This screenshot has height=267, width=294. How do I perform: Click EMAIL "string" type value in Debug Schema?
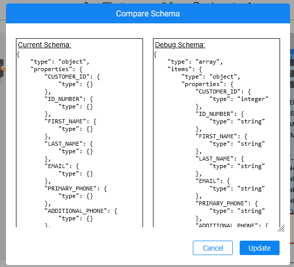pyautogui.click(x=251, y=188)
